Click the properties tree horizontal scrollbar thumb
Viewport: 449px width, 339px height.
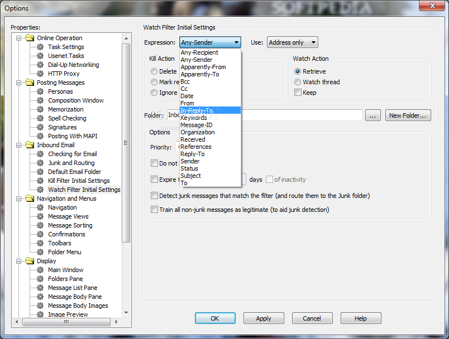point(66,322)
